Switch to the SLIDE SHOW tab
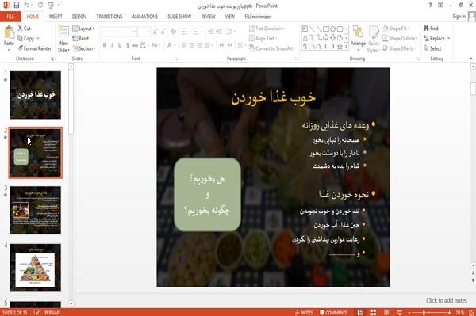 click(179, 17)
